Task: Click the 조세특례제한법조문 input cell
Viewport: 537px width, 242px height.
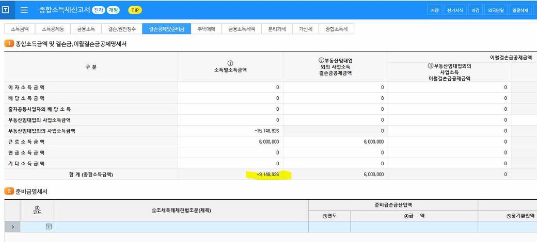Action: click(181, 227)
